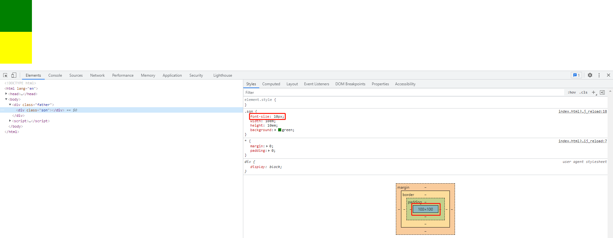Expand the background shorthand property arrow
This screenshot has height=238, width=613.
coord(276,130)
